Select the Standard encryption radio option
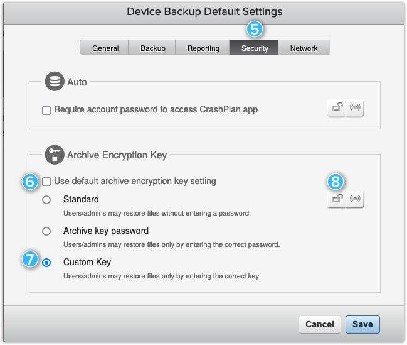The height and width of the screenshot is (345, 407). (x=46, y=200)
